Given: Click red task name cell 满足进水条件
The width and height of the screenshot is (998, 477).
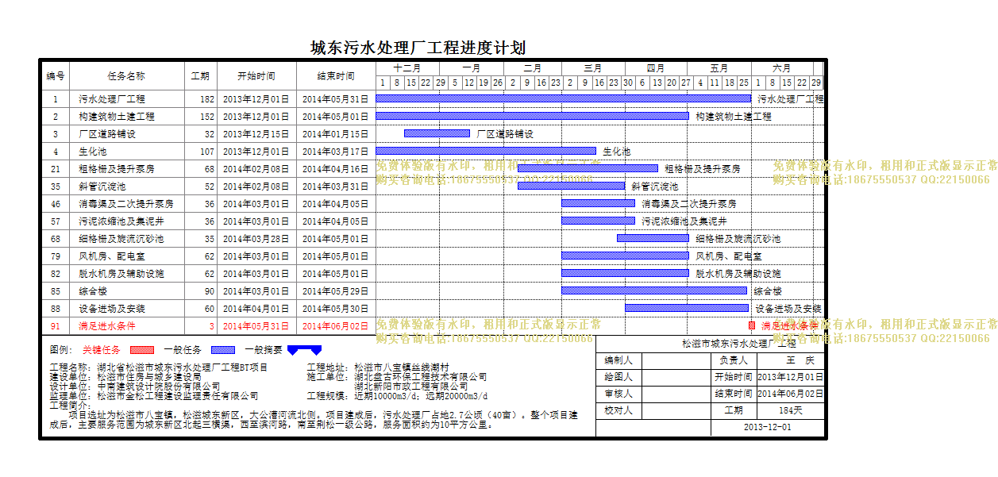Looking at the screenshot, I should tap(127, 326).
